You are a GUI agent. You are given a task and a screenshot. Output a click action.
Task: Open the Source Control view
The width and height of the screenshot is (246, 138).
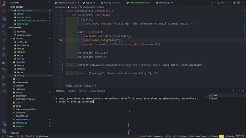point(3,18)
